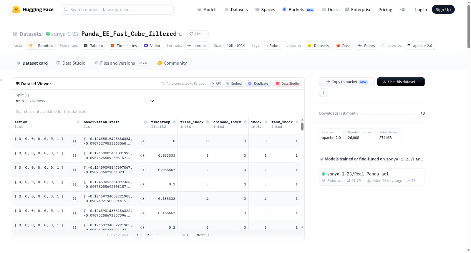Select the Dask library tag
The image size is (471, 253).
(343, 46)
